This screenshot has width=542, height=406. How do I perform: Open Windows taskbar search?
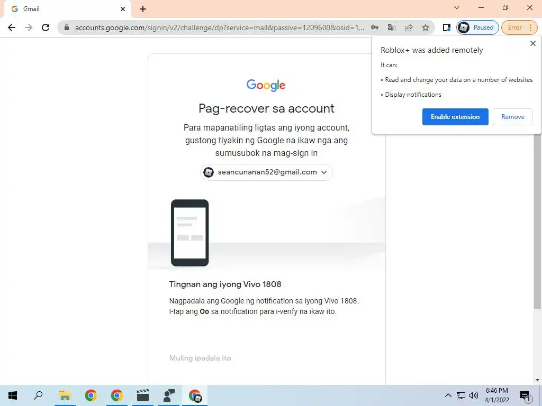coord(38,395)
